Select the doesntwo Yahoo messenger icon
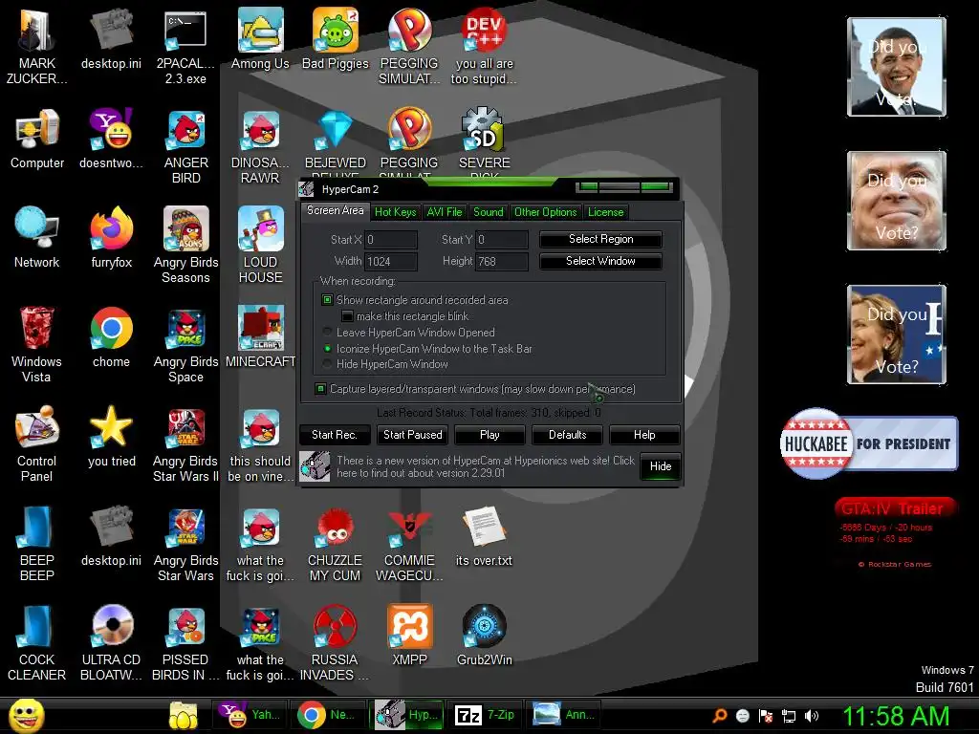Image resolution: width=979 pixels, height=734 pixels. click(112, 139)
